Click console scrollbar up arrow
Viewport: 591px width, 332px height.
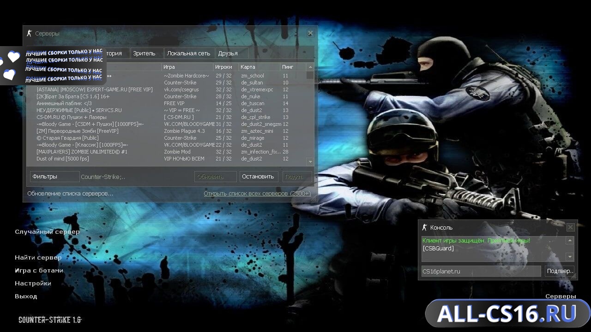pos(570,240)
